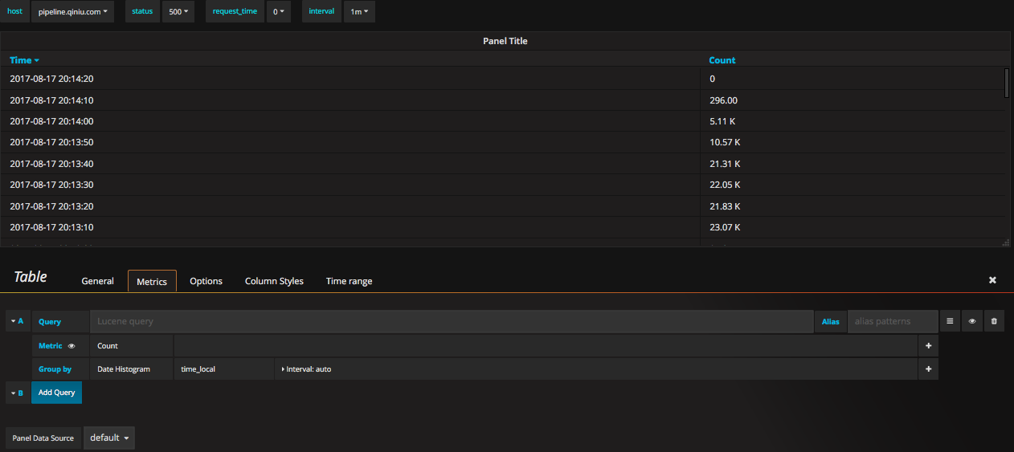Click the 23.07 K count value
This screenshot has width=1014, height=452.
[725, 227]
